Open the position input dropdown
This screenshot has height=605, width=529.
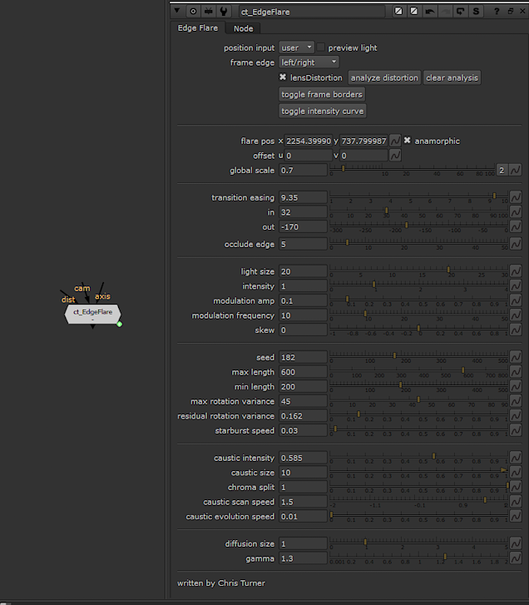pos(296,47)
